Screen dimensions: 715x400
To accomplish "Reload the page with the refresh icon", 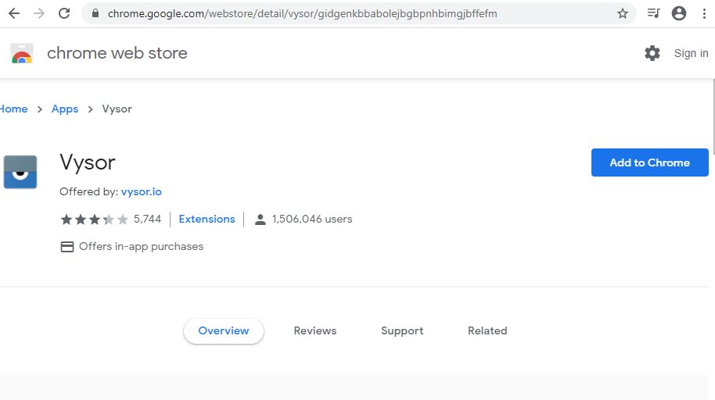I will (x=64, y=13).
